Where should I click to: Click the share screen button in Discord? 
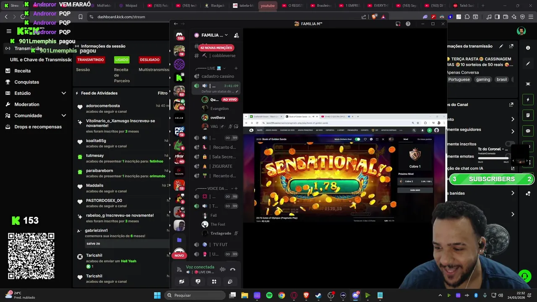(x=198, y=281)
